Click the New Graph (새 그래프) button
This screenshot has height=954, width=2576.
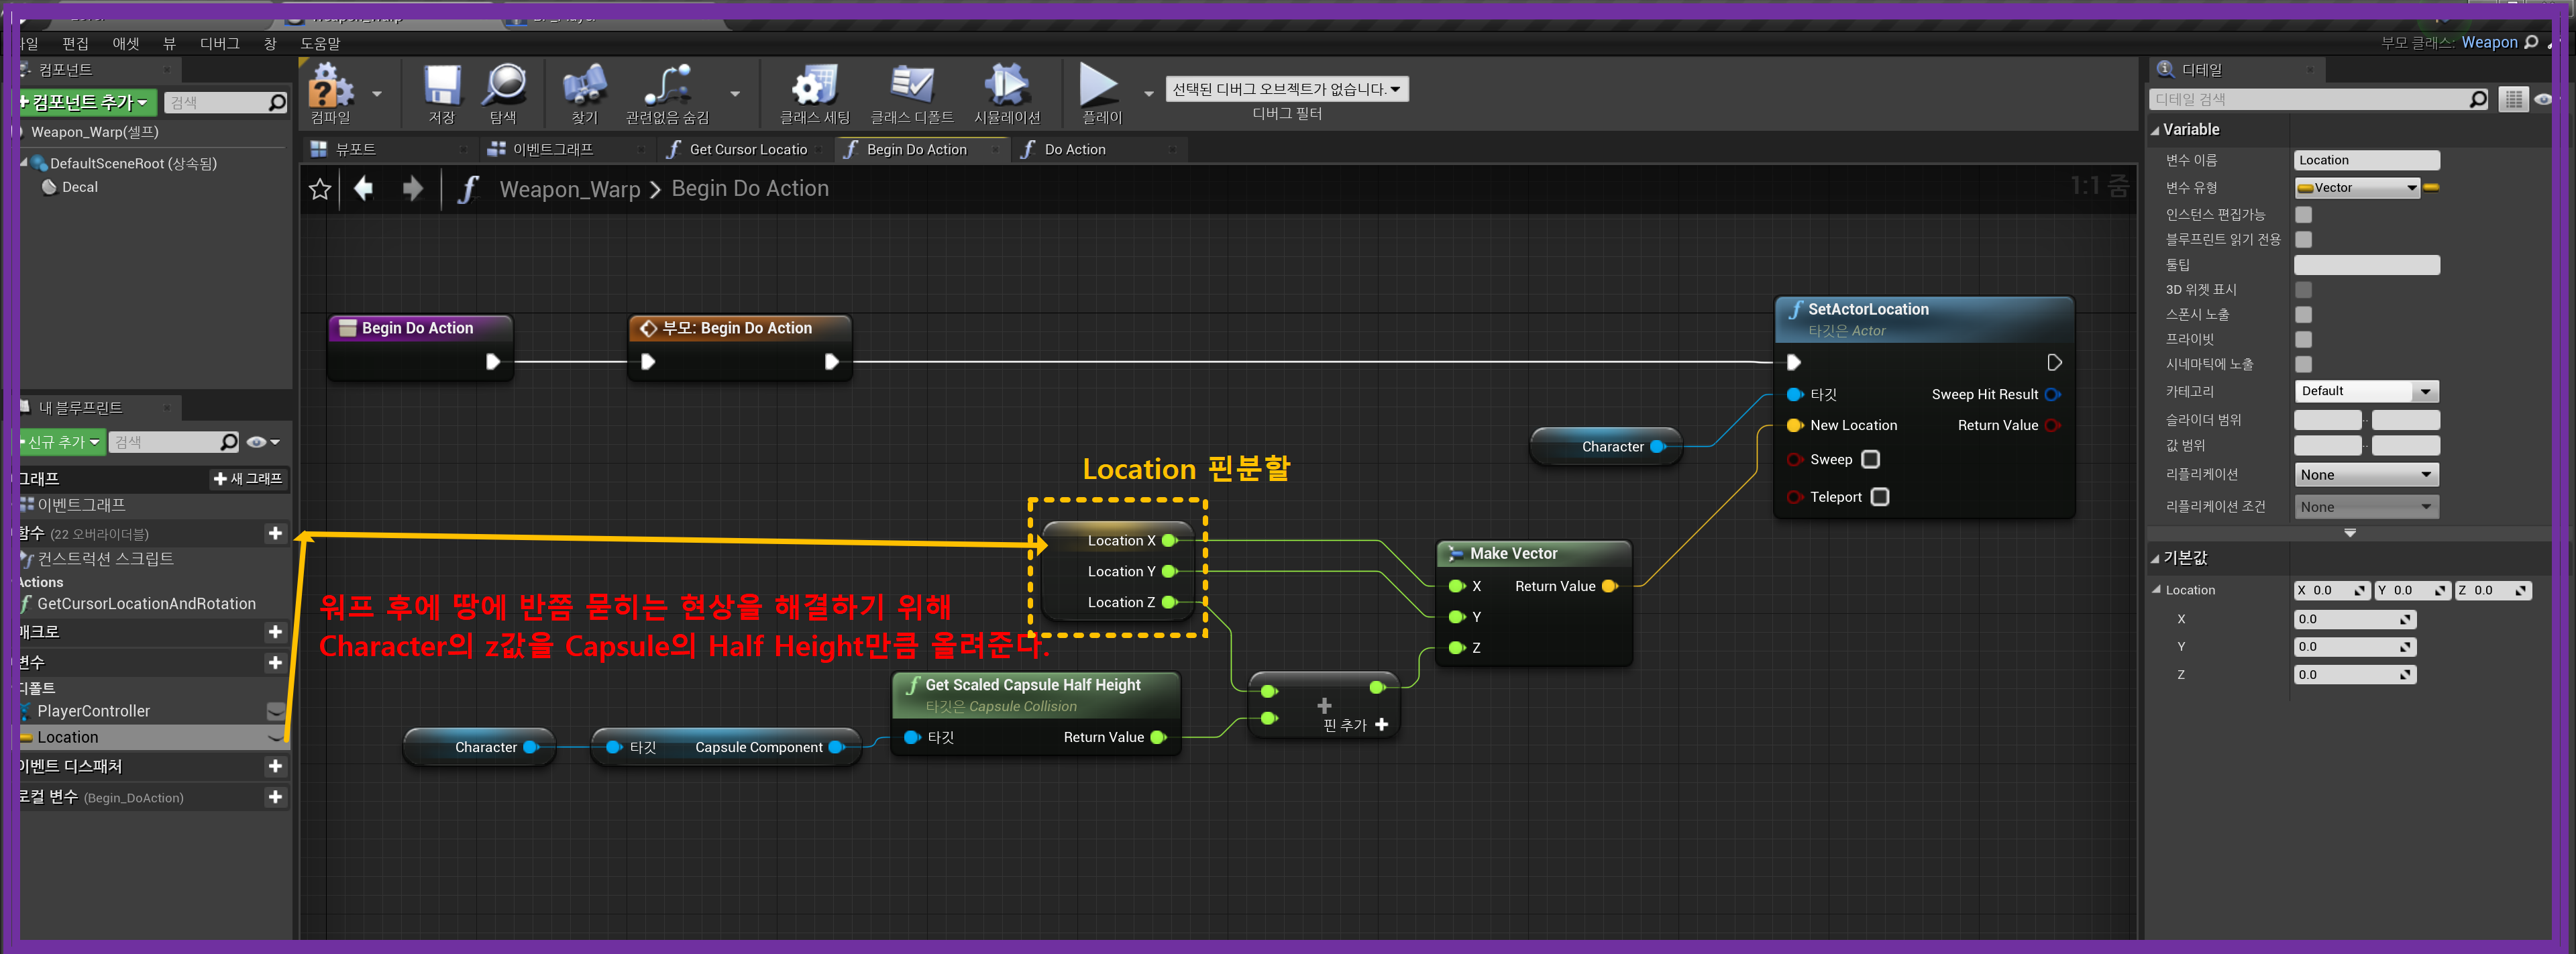(x=248, y=479)
